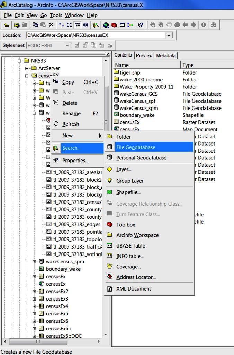This screenshot has height=355, width=234.
Task: Select XML Document in the New submenu
Action: (150, 289)
